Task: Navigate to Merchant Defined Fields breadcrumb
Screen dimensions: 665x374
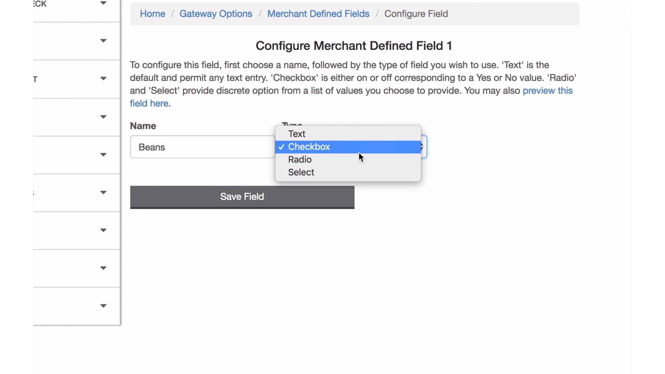Action: tap(318, 14)
